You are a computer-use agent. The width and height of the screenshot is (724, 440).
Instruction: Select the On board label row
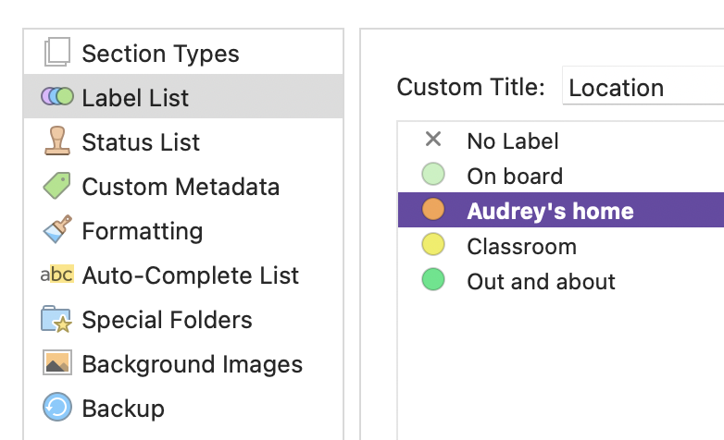(561, 176)
